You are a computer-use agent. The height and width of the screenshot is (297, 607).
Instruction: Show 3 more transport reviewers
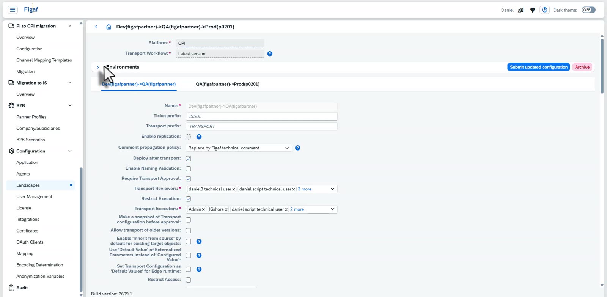[305, 189]
